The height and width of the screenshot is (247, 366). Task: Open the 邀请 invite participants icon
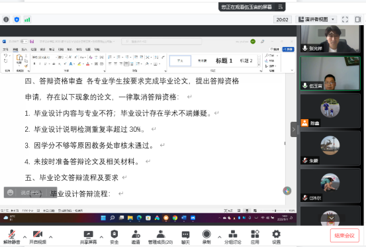[136, 236]
